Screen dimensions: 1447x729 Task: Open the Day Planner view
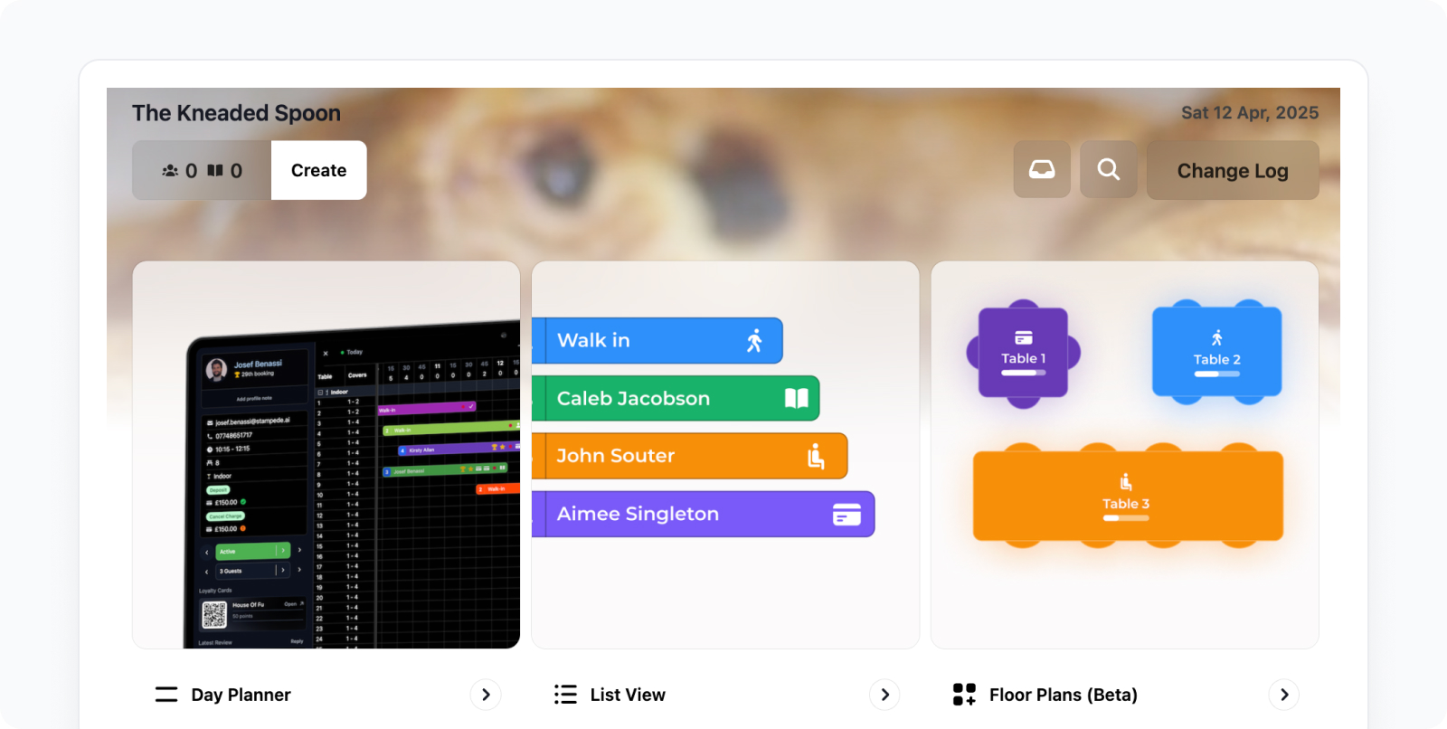click(241, 695)
